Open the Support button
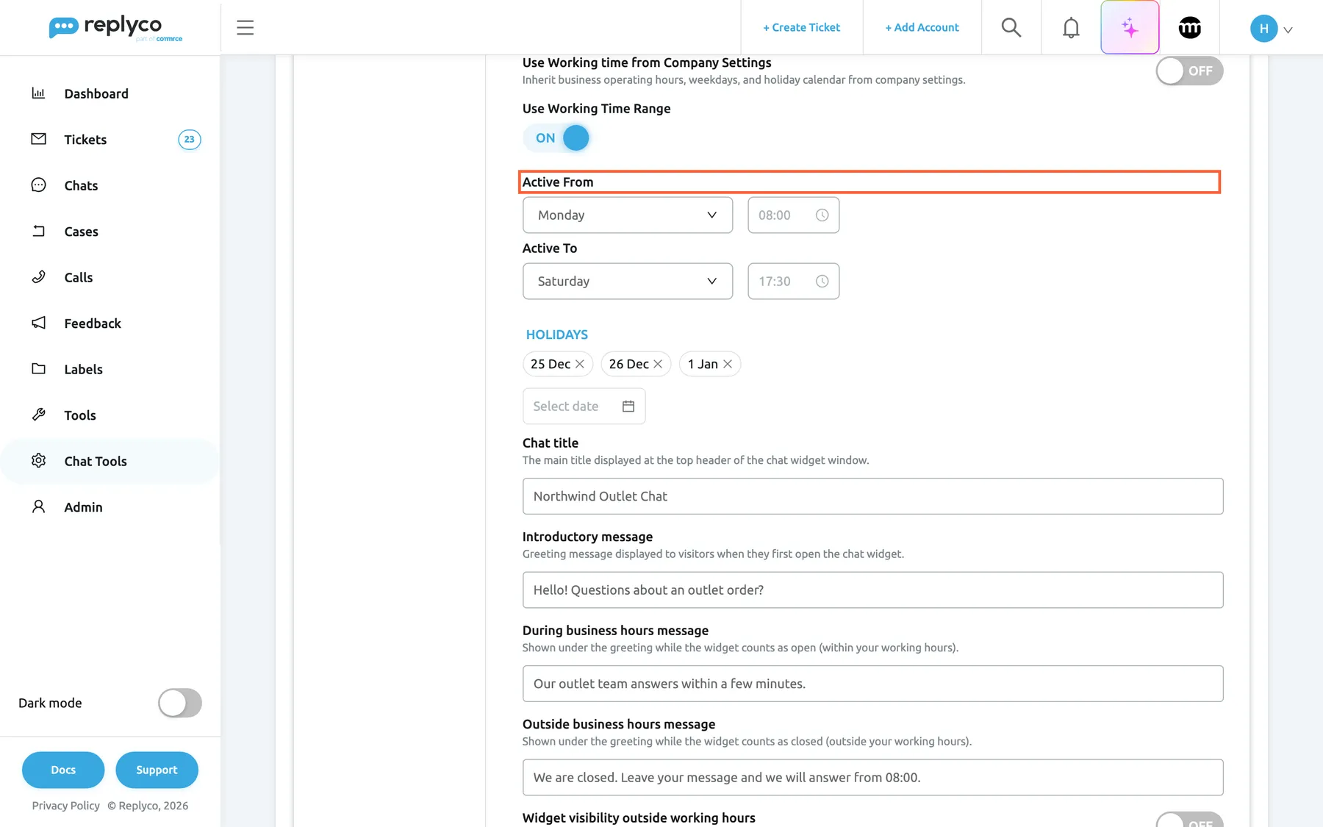Viewport: 1323px width, 827px height. (157, 770)
